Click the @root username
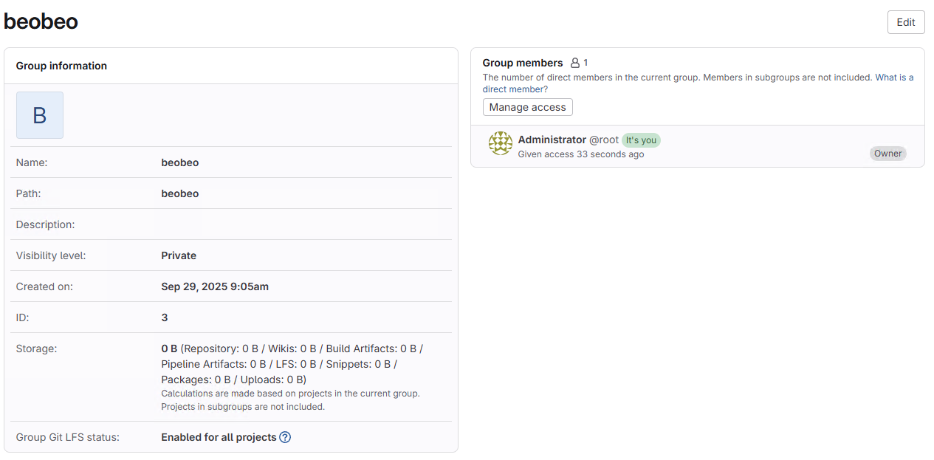This screenshot has width=934, height=460. click(x=603, y=140)
